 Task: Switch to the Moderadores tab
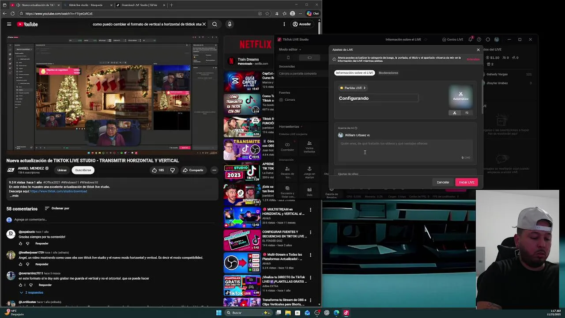tap(388, 73)
